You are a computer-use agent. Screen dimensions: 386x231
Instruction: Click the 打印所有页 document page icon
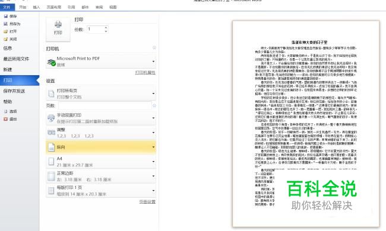coord(51,94)
